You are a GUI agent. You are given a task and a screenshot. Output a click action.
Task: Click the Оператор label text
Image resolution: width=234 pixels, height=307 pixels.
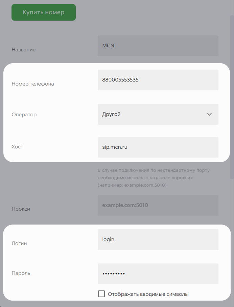[x=24, y=115]
